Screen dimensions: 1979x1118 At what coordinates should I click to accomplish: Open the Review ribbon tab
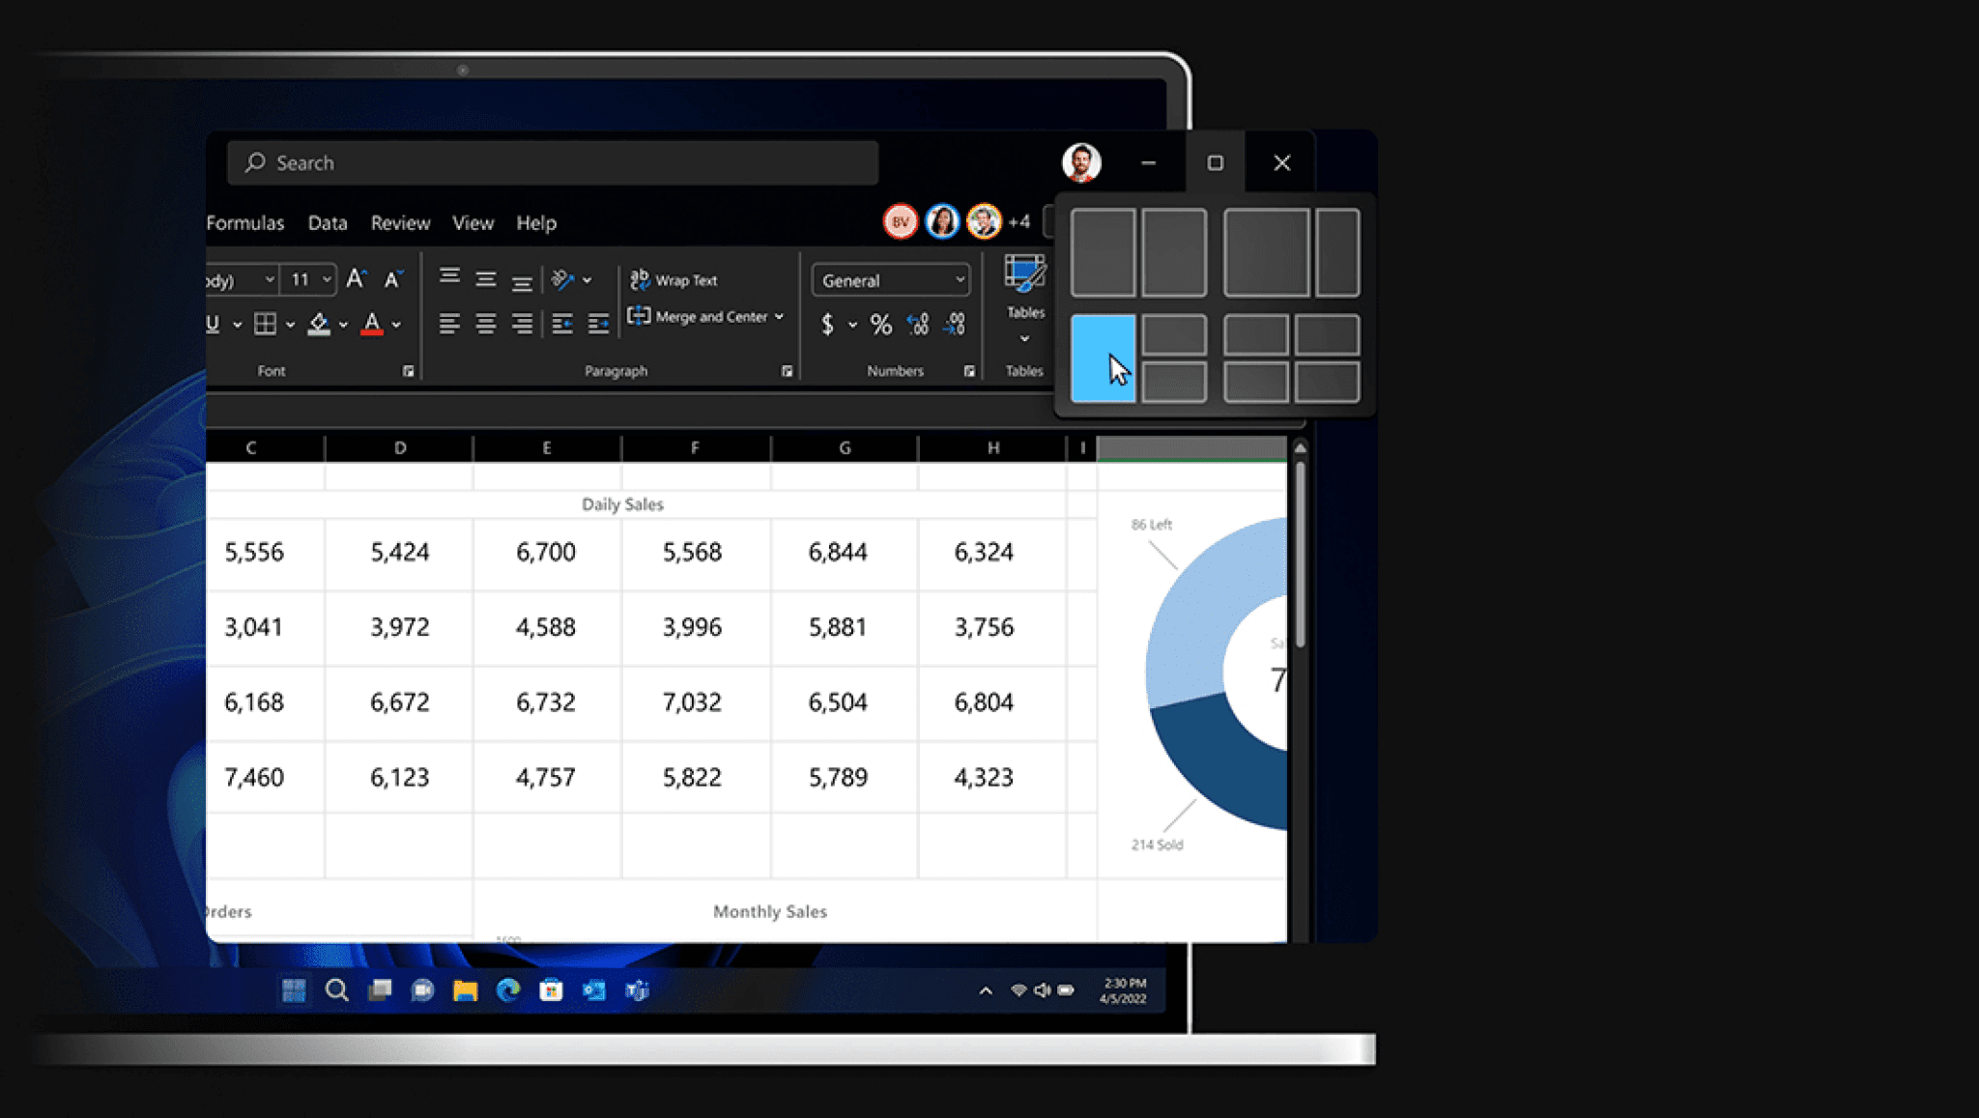400,223
